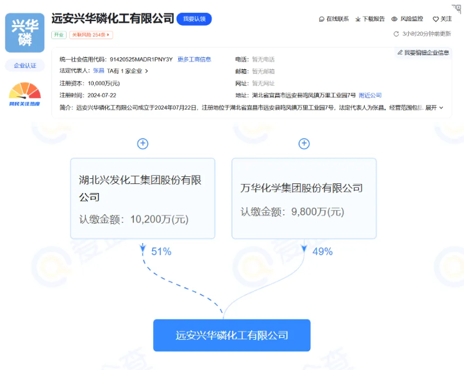Click the 开业 status tag
The height and width of the screenshot is (370, 464).
click(x=59, y=35)
